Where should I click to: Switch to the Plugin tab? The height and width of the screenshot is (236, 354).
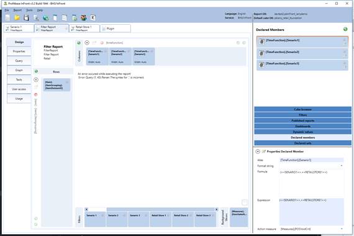coord(116,28)
